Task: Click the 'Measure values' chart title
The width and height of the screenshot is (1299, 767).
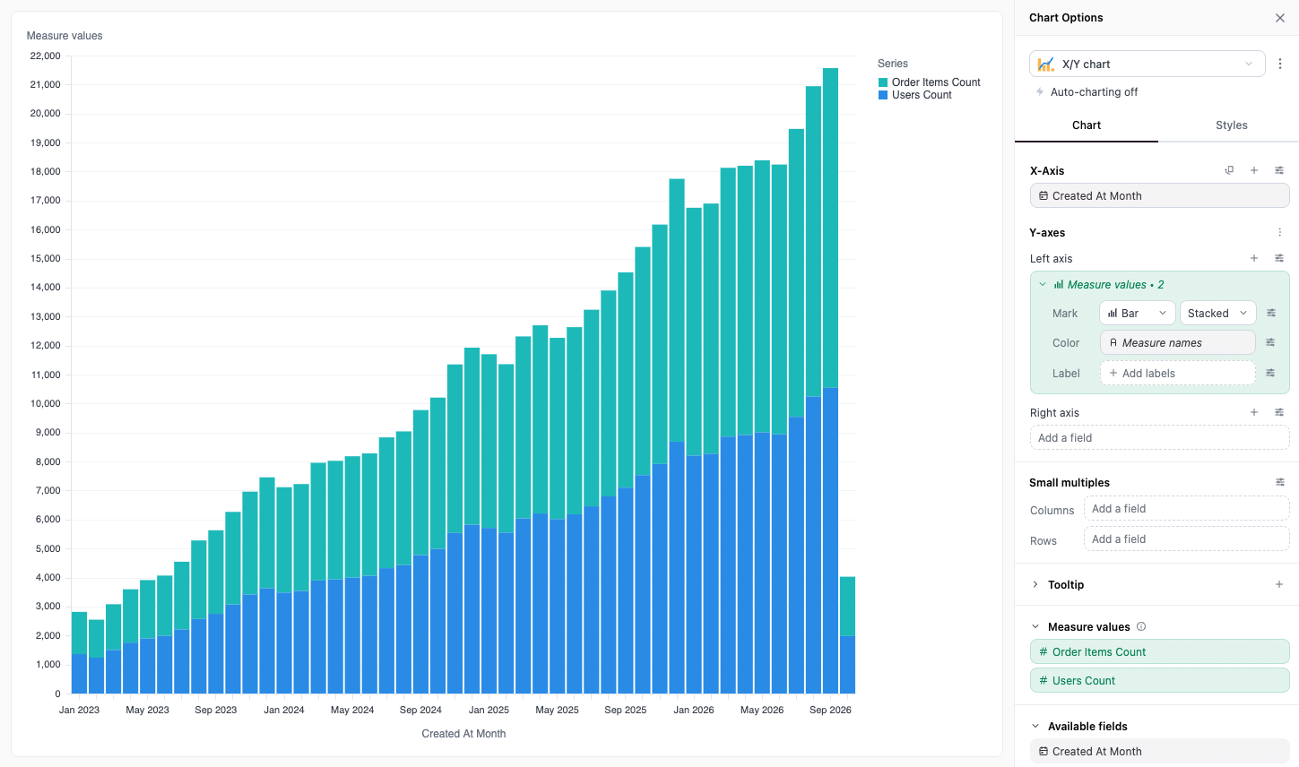Action: click(65, 36)
